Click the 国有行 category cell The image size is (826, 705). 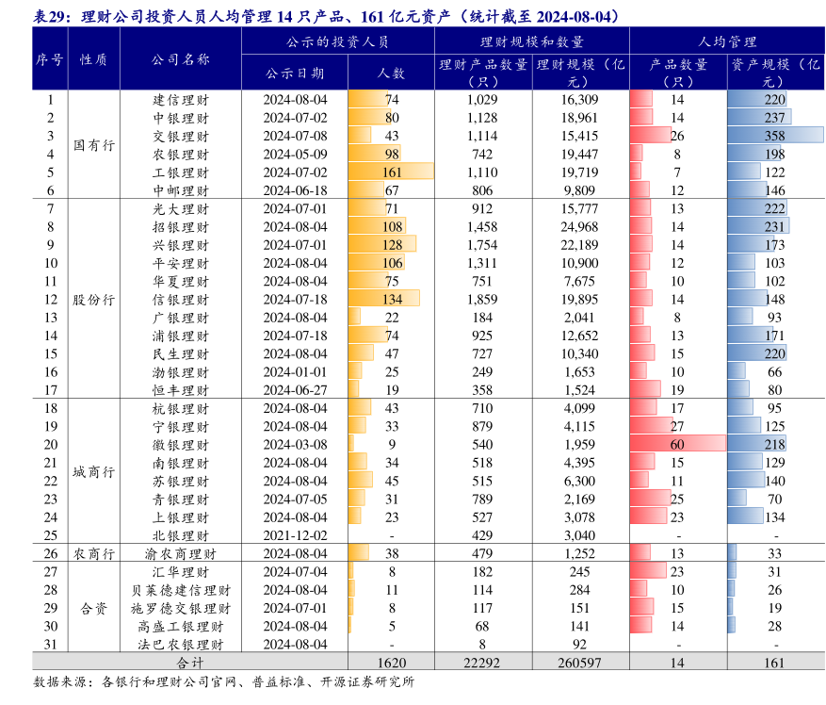pyautogui.click(x=93, y=145)
